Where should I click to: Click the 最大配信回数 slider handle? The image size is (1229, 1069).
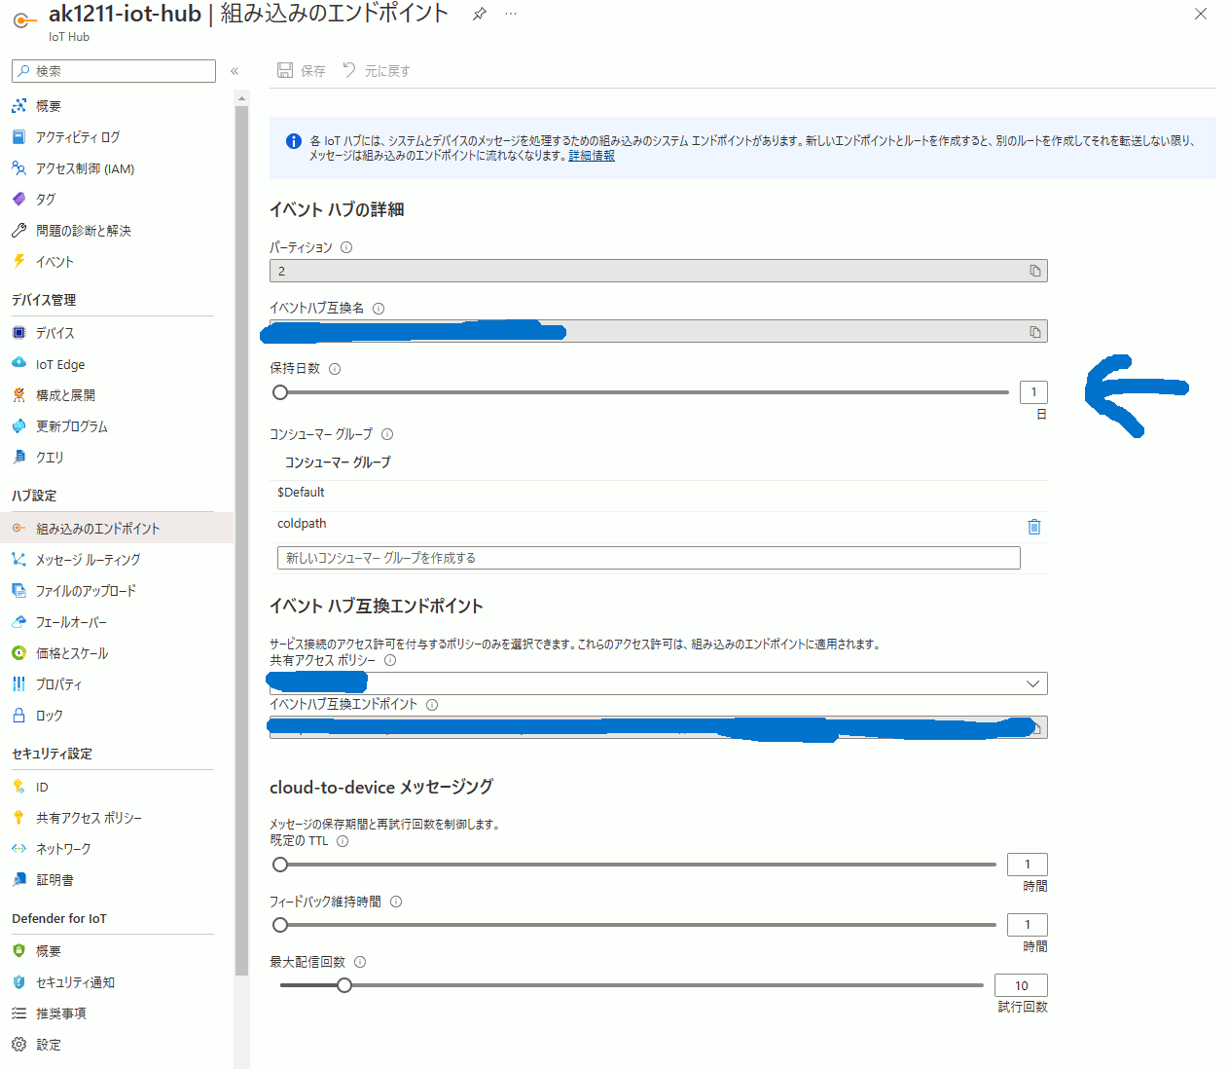point(344,985)
